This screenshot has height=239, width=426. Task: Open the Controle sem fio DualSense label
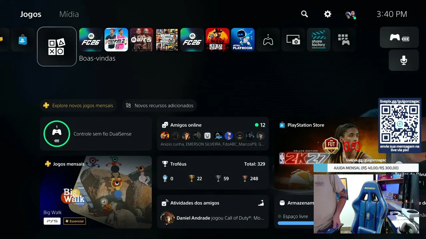pyautogui.click(x=103, y=134)
